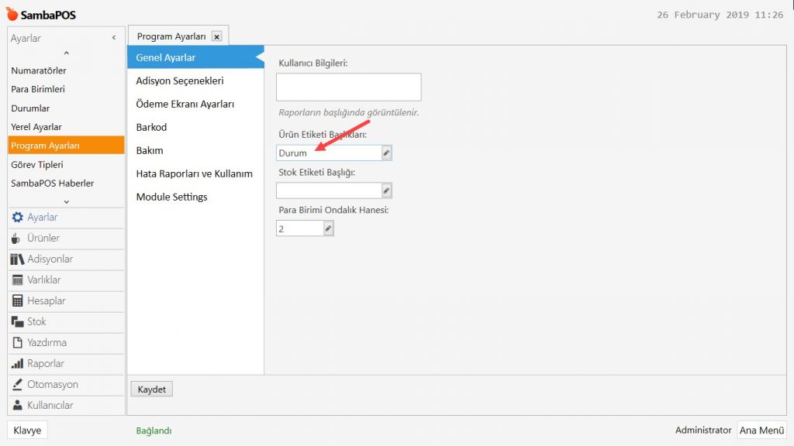Collapse the Ayarlar side panel chevron
Screen dimensions: 794x446
coord(114,38)
